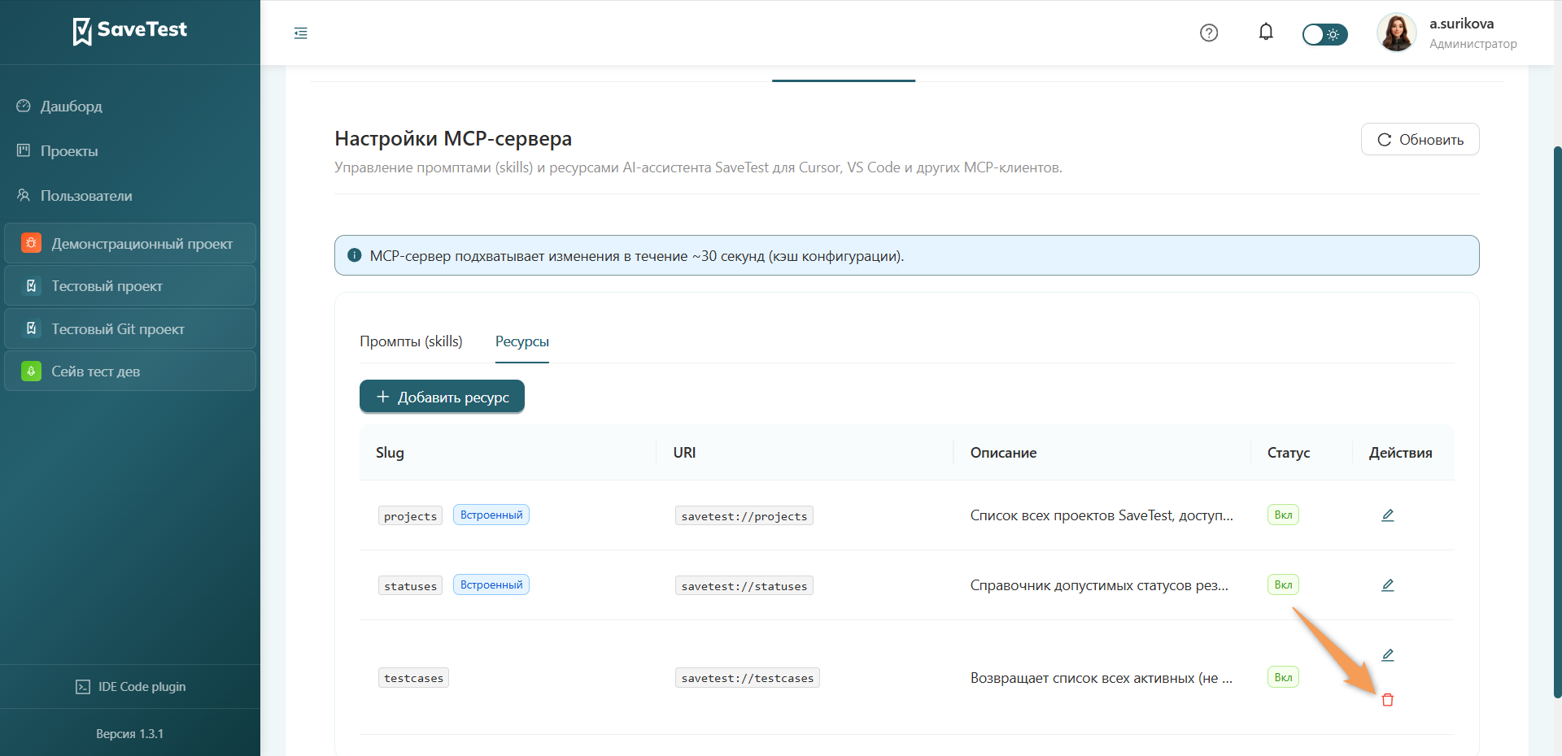The width and height of the screenshot is (1562, 756).
Task: Open IDE Code plugin link
Action: [130, 687]
